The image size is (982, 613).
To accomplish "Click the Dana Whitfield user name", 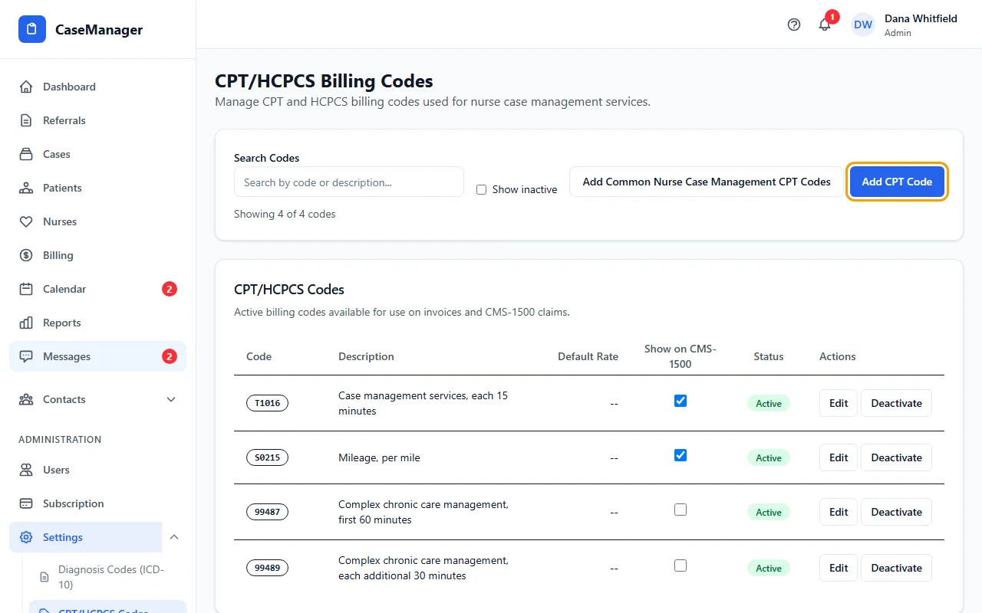I will point(921,18).
